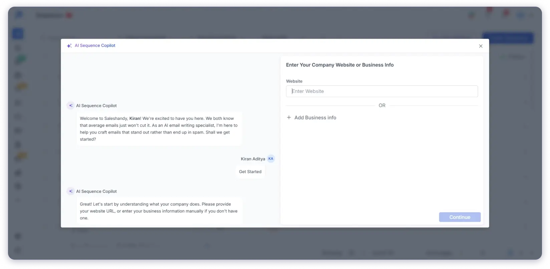Select the highlighted blue icon in the blurred sidebar
Screen dimensions: 550x269
pos(18,34)
